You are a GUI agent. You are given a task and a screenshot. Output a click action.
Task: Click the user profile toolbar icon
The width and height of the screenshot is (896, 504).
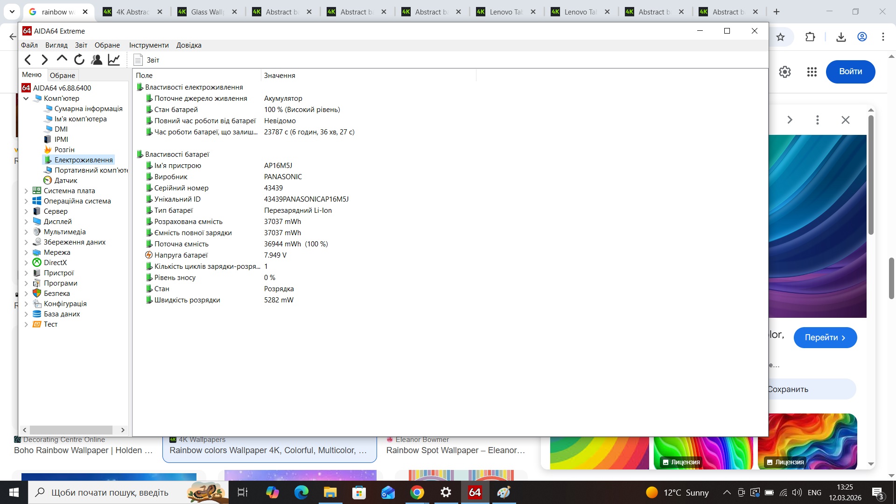click(96, 59)
